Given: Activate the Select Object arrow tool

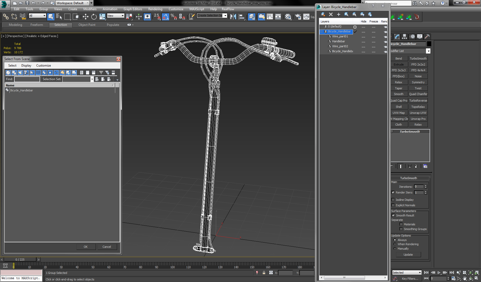Looking at the screenshot, I should (x=51, y=17).
